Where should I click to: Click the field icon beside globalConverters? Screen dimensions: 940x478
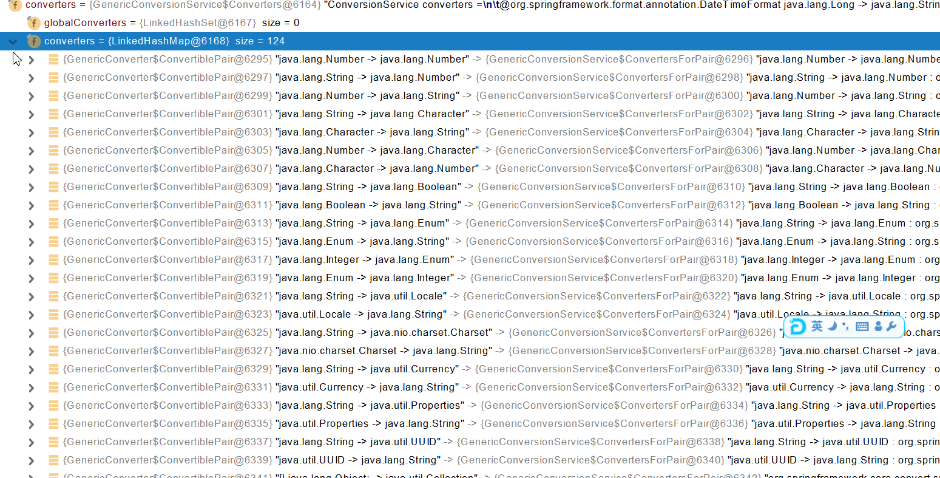(34, 22)
